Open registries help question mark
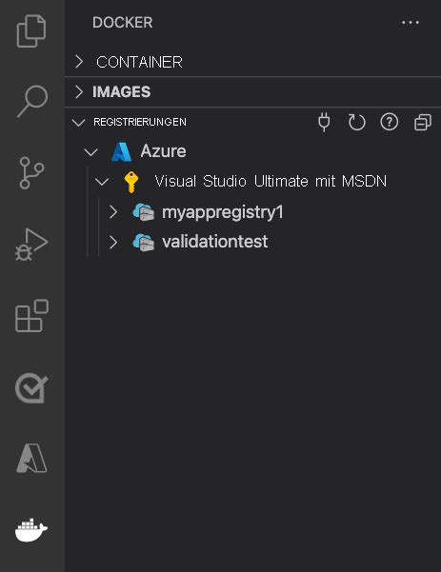This screenshot has width=441, height=572. 390,122
